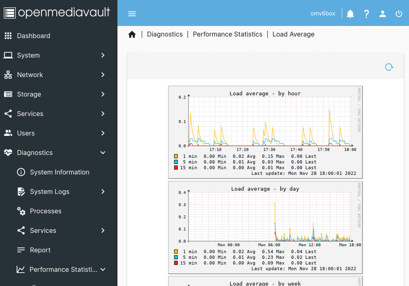Screen dimensions: 409x286
Task: Click the omv6box hostname text
Action: [323, 14]
